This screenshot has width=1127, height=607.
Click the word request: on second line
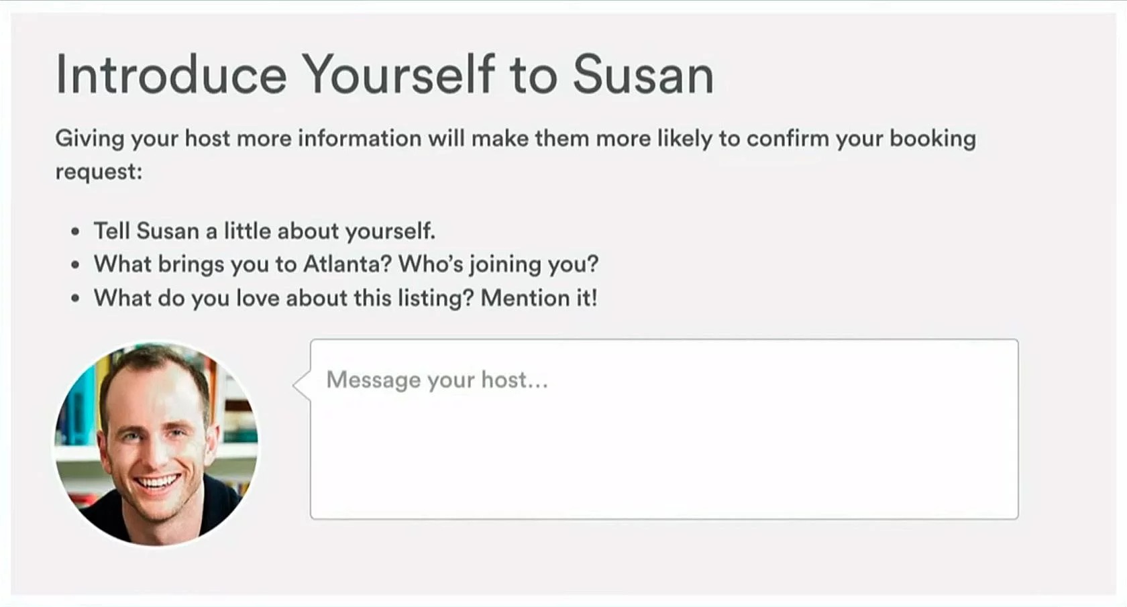tap(99, 172)
